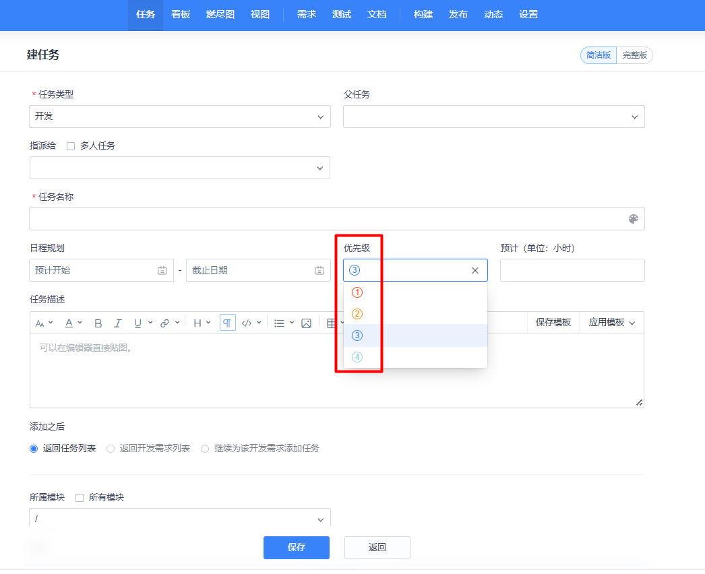Expand font size options arrow
705x574 pixels.
click(x=51, y=323)
